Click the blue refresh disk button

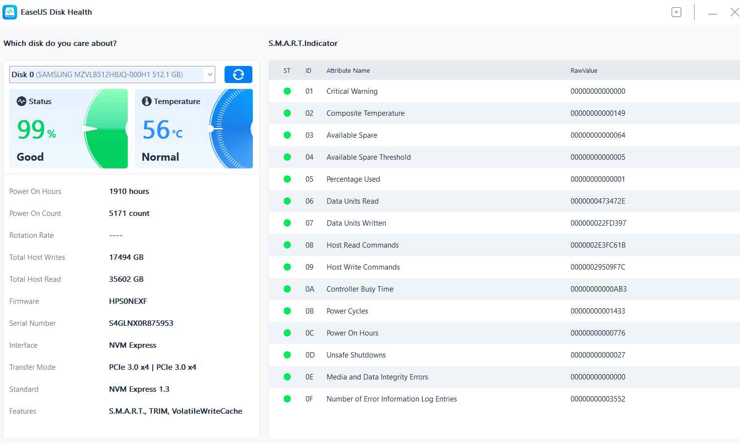pyautogui.click(x=238, y=75)
